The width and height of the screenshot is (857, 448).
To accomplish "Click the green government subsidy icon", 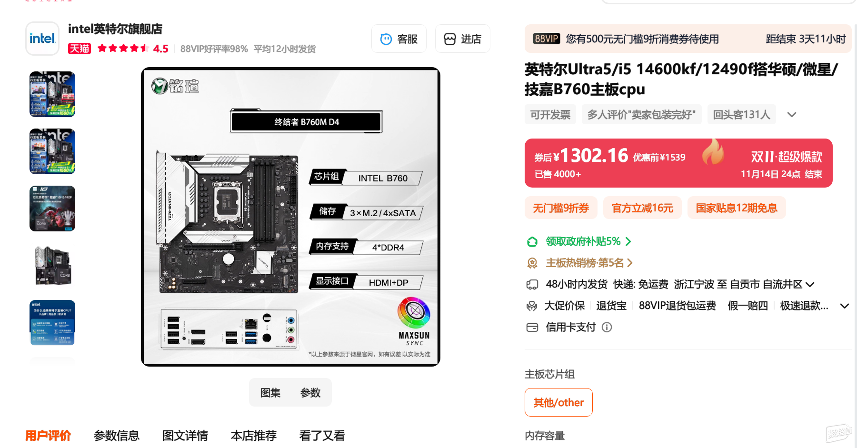I will 532,242.
